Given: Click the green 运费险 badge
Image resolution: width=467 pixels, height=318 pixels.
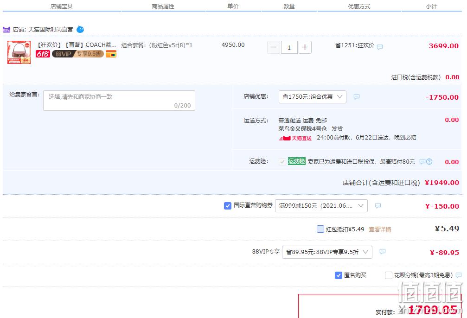Looking at the screenshot, I should [297, 161].
